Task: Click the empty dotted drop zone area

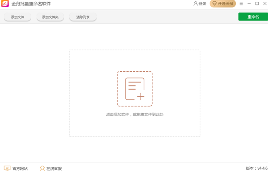Action: coord(135,126)
